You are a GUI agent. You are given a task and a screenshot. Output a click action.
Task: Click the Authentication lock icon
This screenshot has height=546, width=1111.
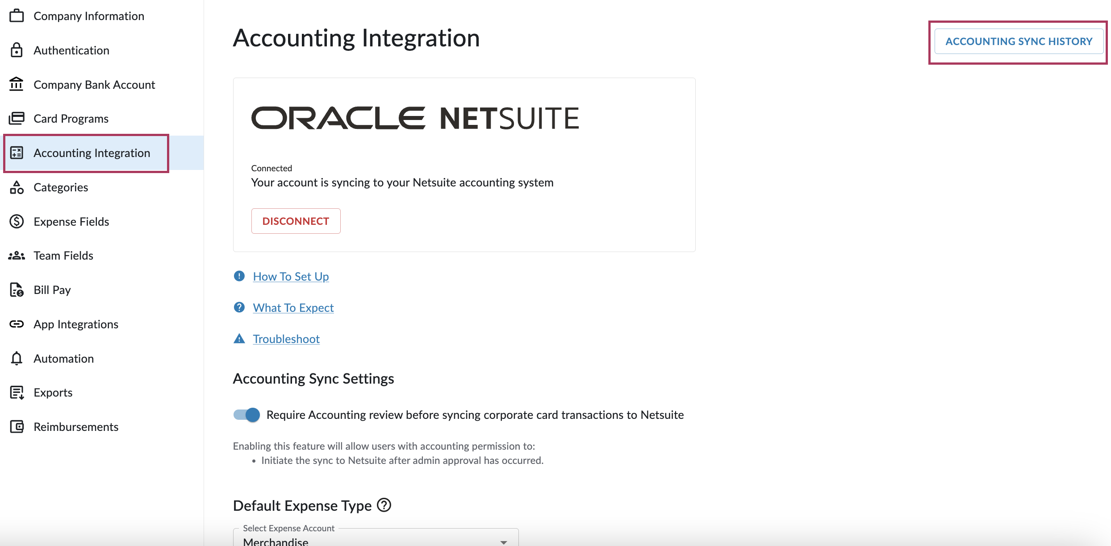[x=17, y=50]
